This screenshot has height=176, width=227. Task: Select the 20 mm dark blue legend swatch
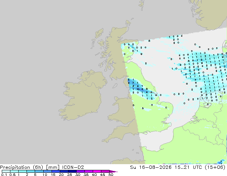[64, 171]
